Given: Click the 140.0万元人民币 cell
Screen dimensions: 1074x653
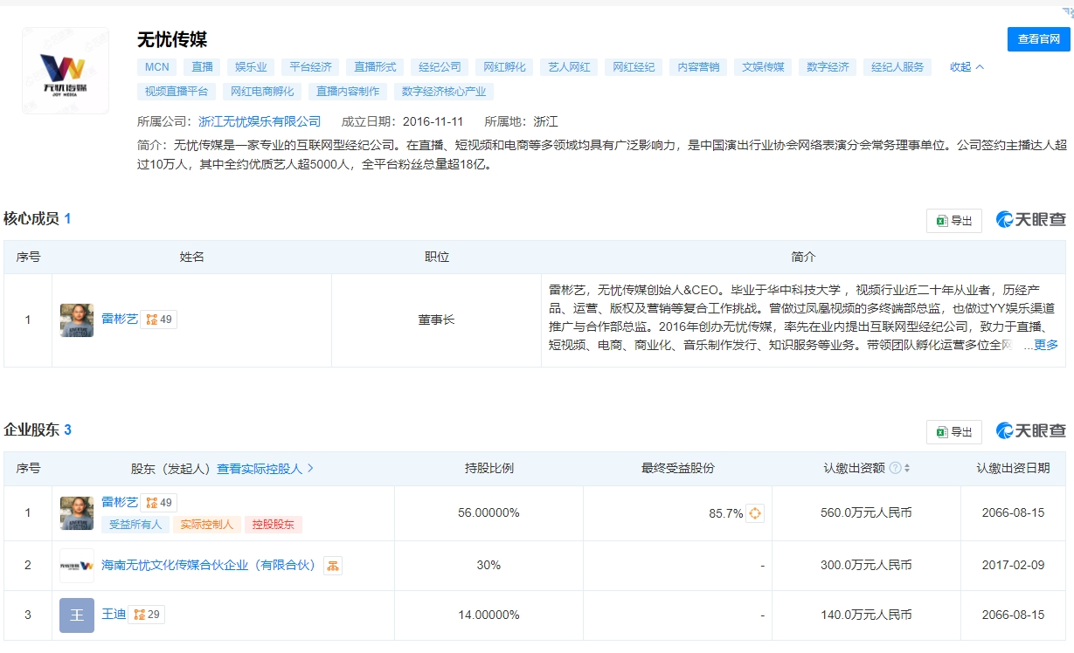Looking at the screenshot, I should point(866,615).
